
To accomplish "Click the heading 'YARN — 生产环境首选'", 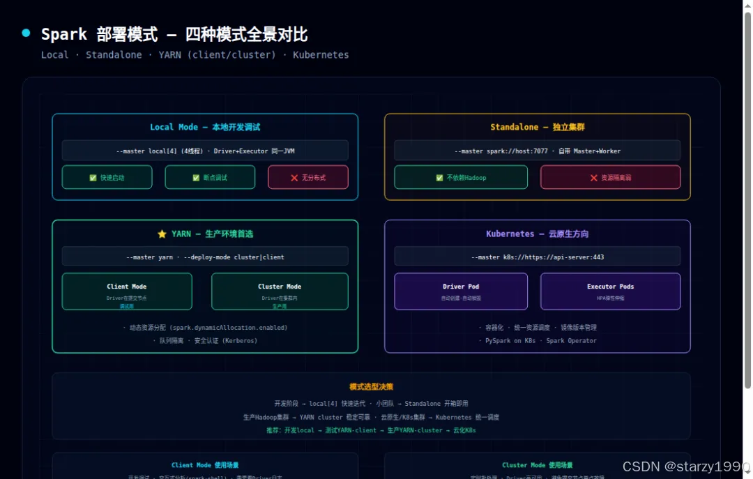I will [212, 234].
